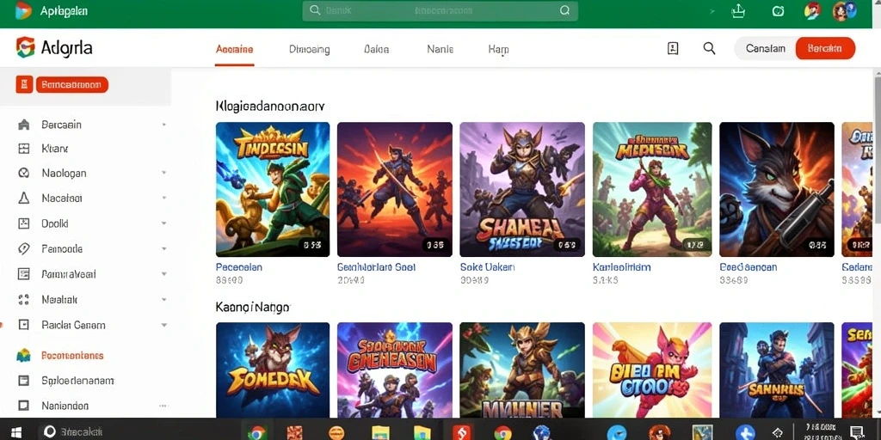This screenshot has width=881, height=440.
Task: Click the colored icon for Bocomeentanes
Action: tap(23, 355)
